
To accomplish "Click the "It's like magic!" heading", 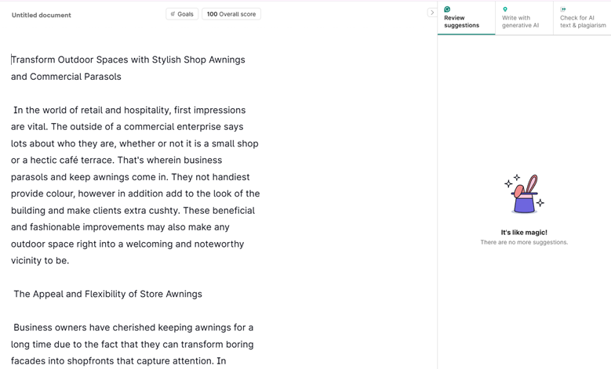I will click(524, 232).
